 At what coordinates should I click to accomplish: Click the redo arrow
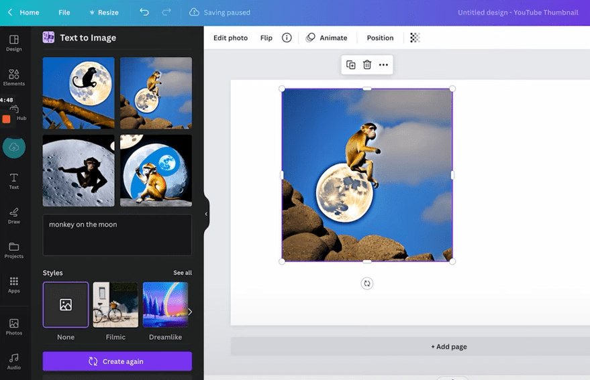(166, 12)
